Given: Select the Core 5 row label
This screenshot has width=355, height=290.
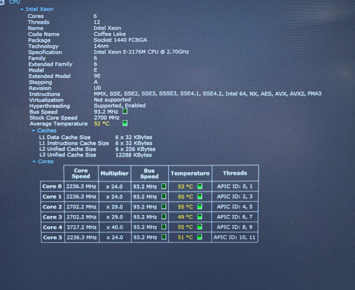Looking at the screenshot, I should coord(52,237).
